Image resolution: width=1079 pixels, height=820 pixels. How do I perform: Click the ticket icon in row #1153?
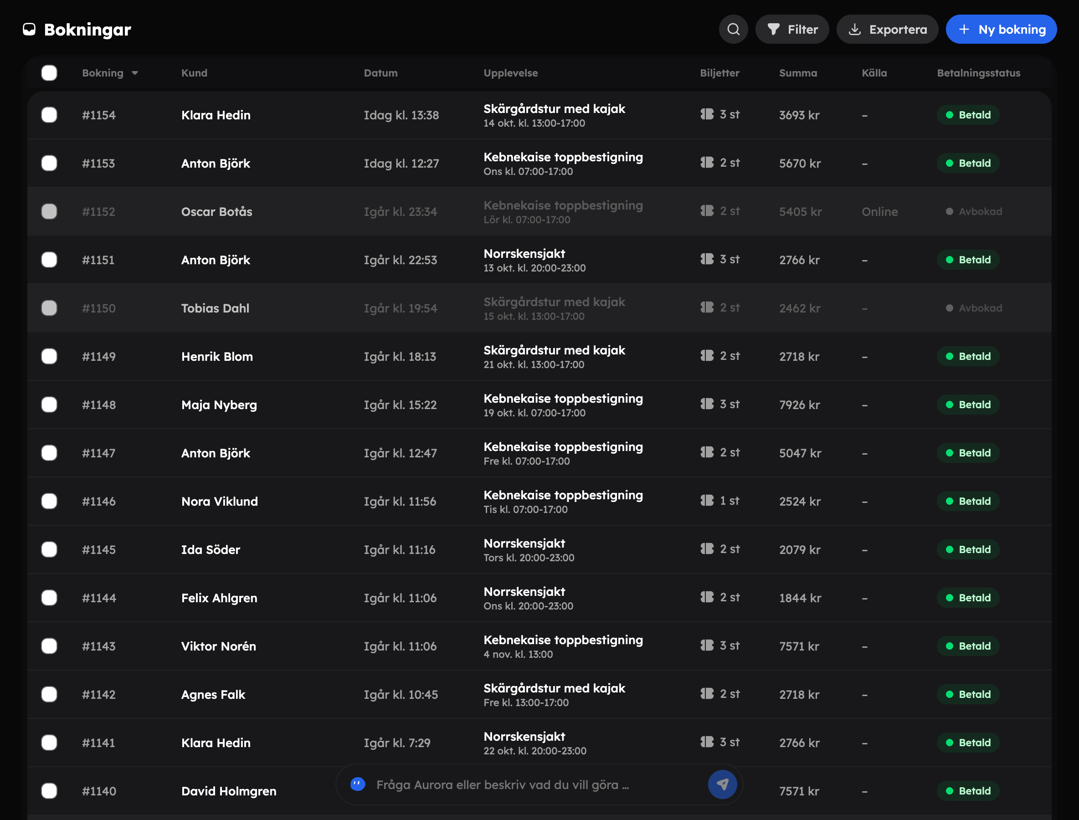[706, 163]
